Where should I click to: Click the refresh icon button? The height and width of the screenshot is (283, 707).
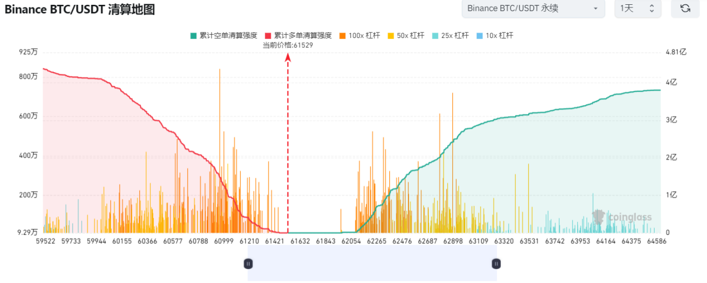pyautogui.click(x=685, y=9)
